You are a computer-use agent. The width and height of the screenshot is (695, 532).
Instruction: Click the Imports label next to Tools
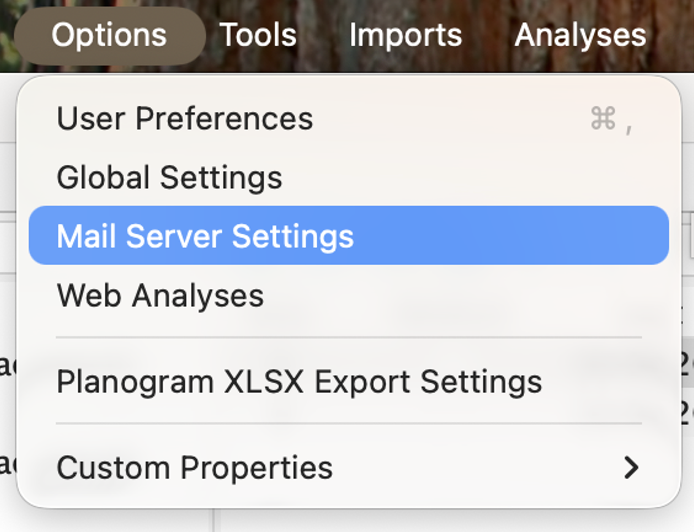[x=405, y=35]
